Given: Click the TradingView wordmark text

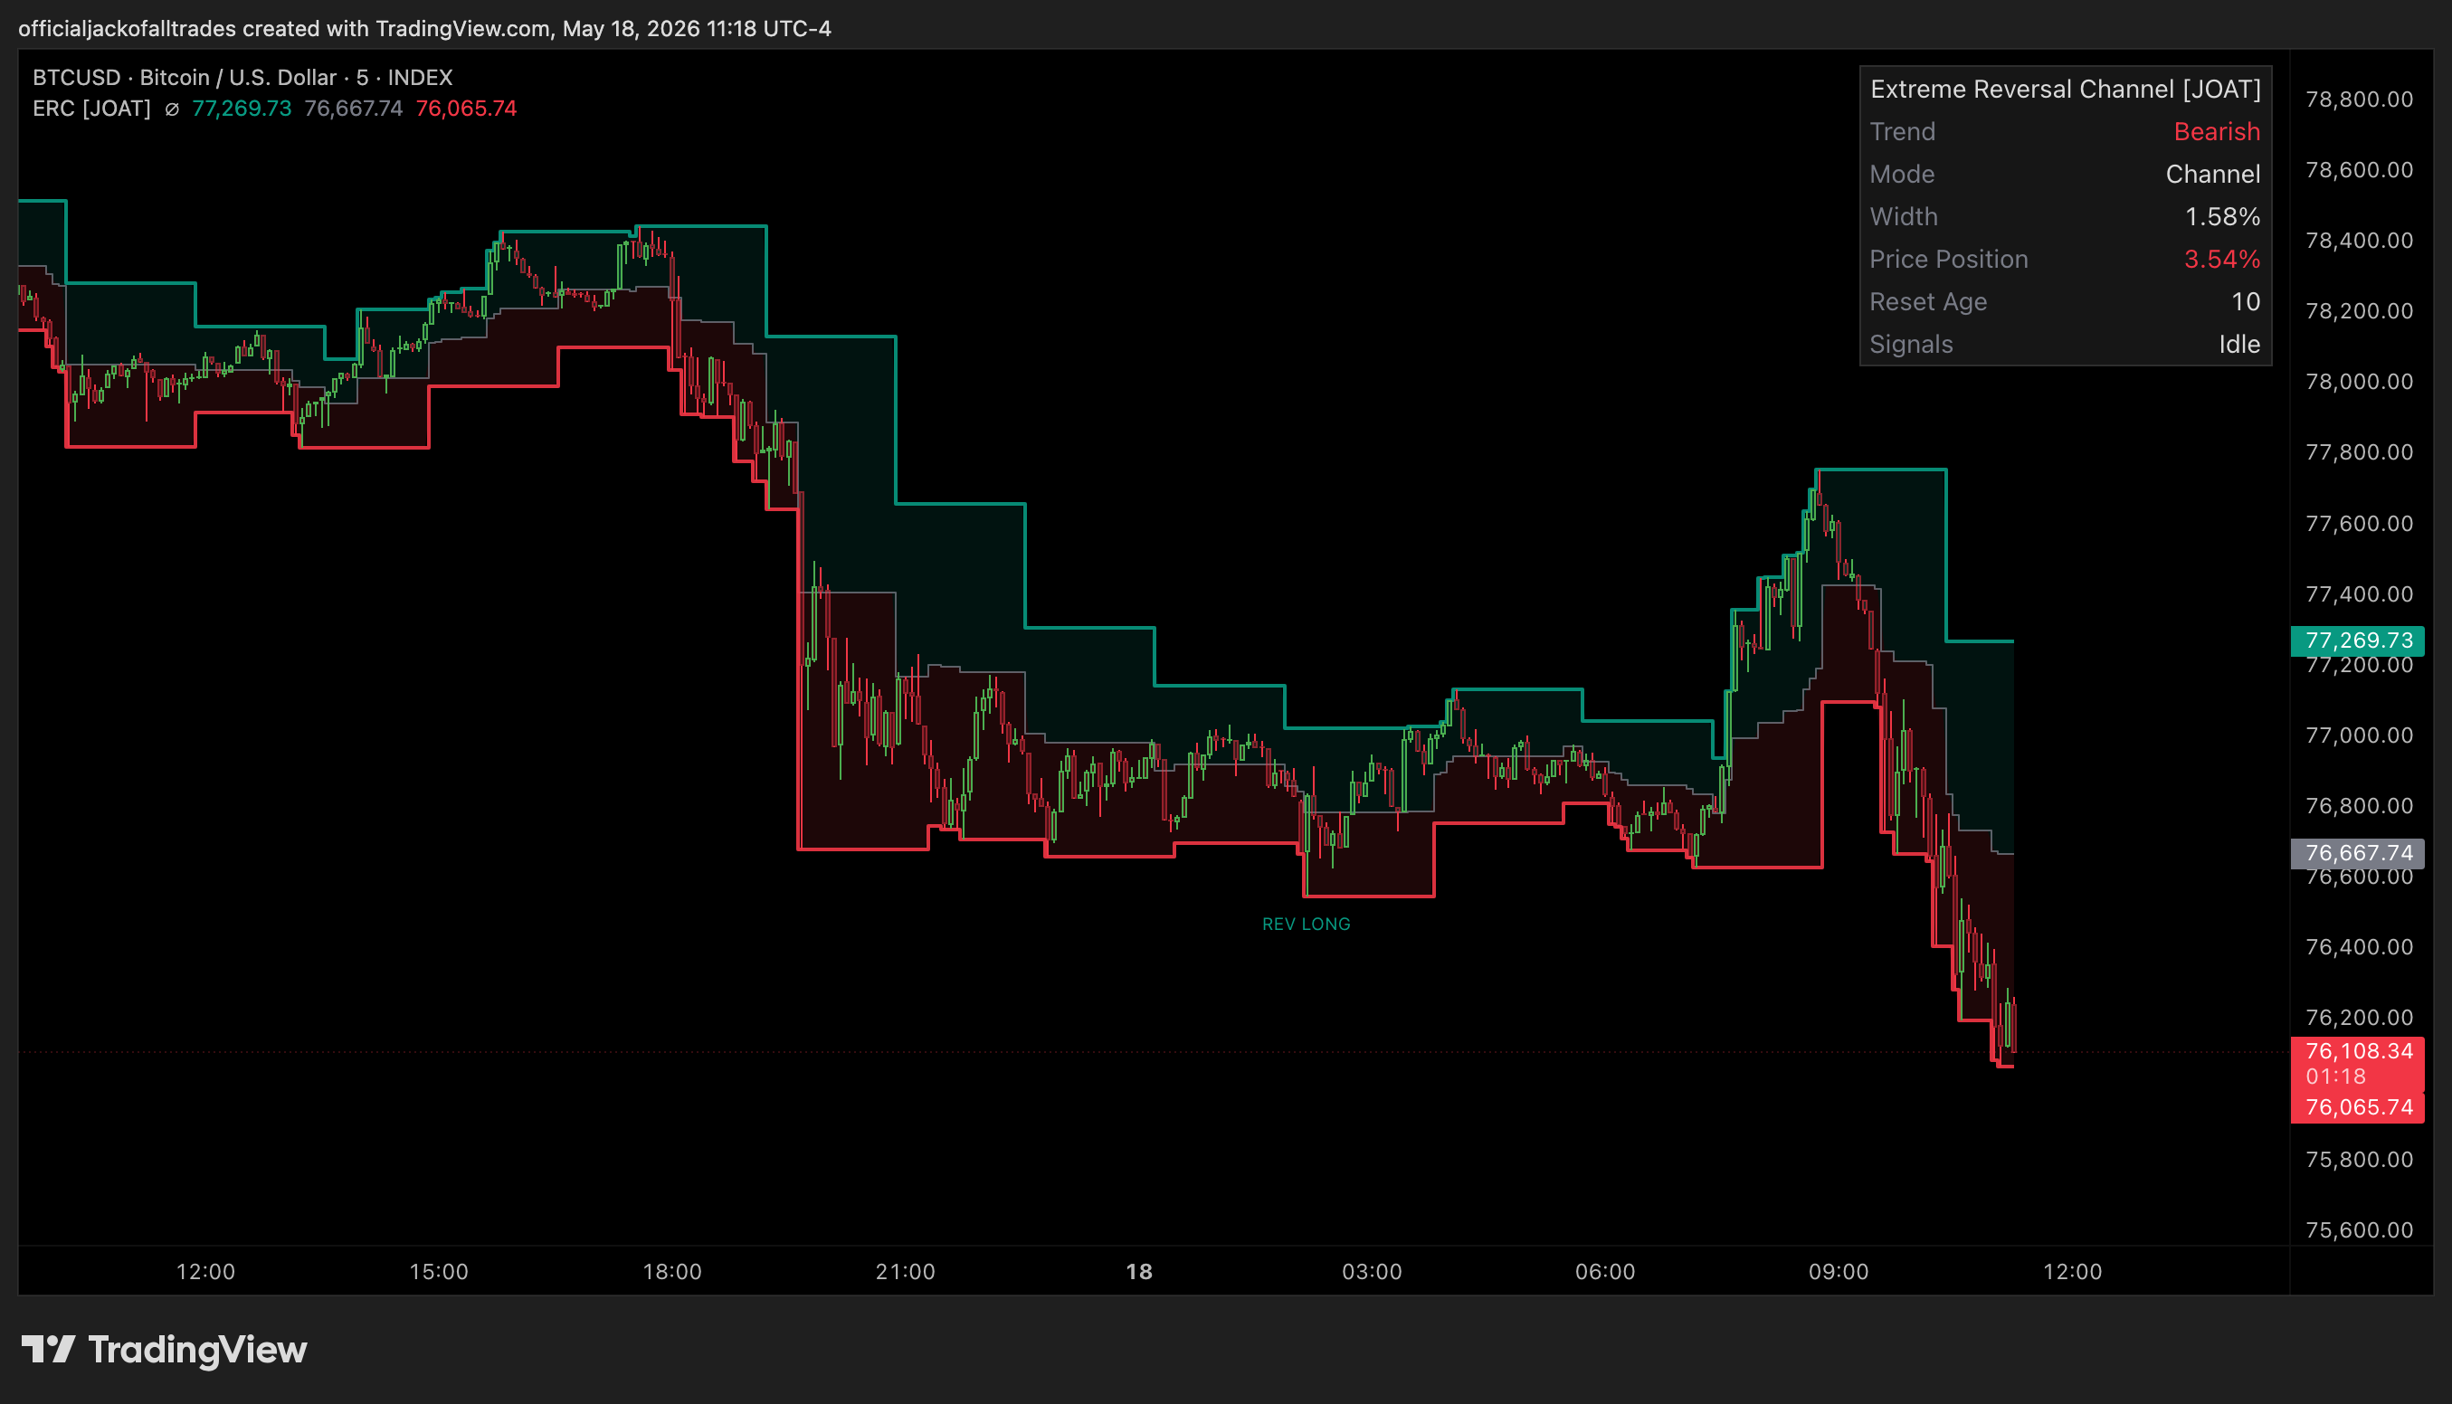Looking at the screenshot, I should pyautogui.click(x=197, y=1350).
